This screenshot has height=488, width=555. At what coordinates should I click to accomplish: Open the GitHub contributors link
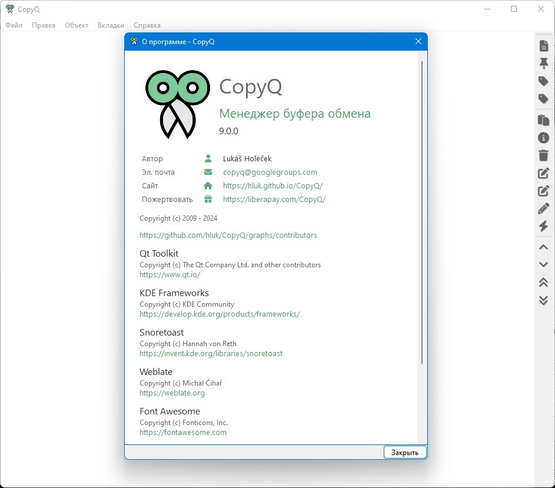[228, 235]
